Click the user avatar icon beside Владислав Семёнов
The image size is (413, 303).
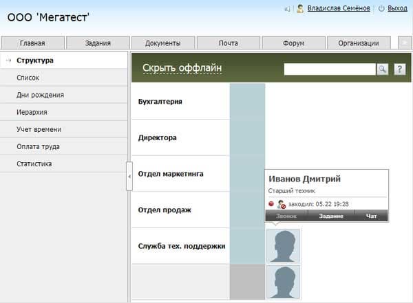pos(300,9)
